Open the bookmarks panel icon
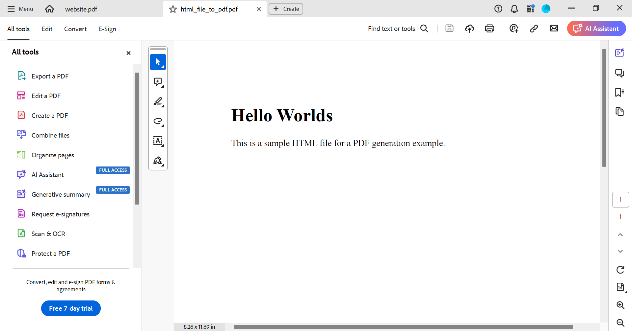The image size is (632, 331). (x=619, y=92)
